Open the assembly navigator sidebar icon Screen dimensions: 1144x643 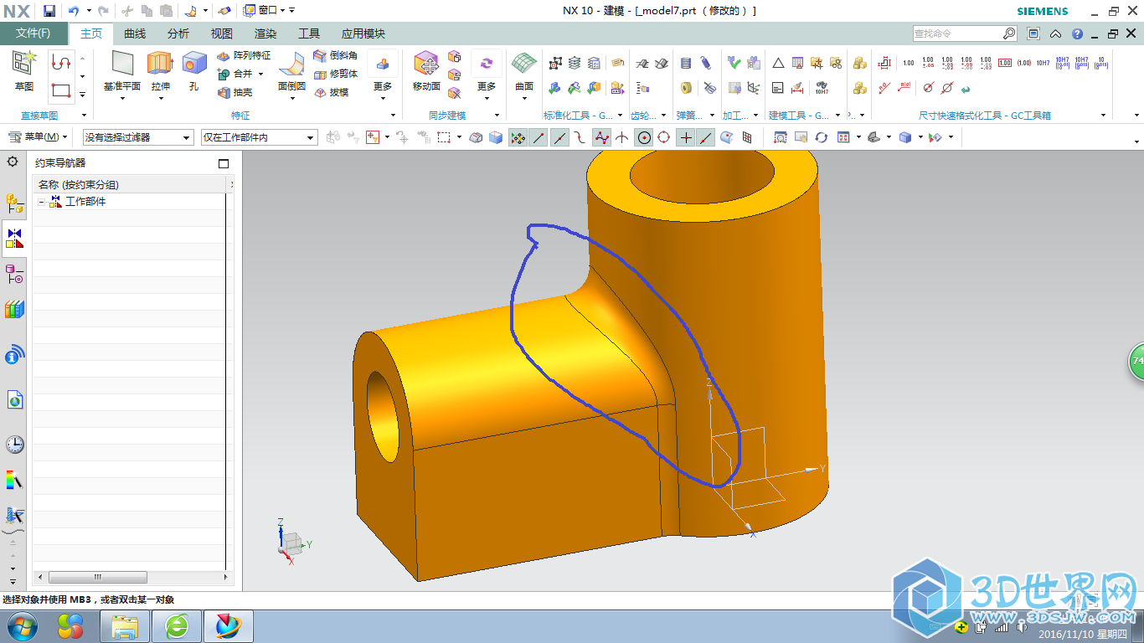click(x=14, y=202)
